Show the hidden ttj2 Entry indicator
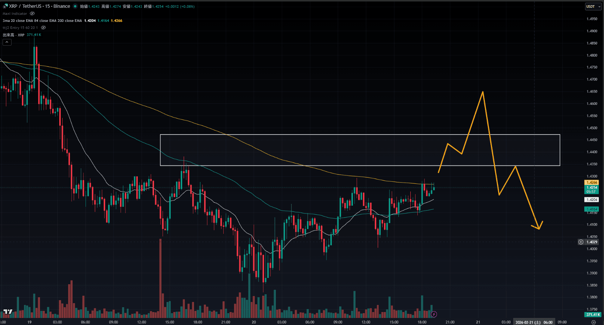 coord(43,28)
